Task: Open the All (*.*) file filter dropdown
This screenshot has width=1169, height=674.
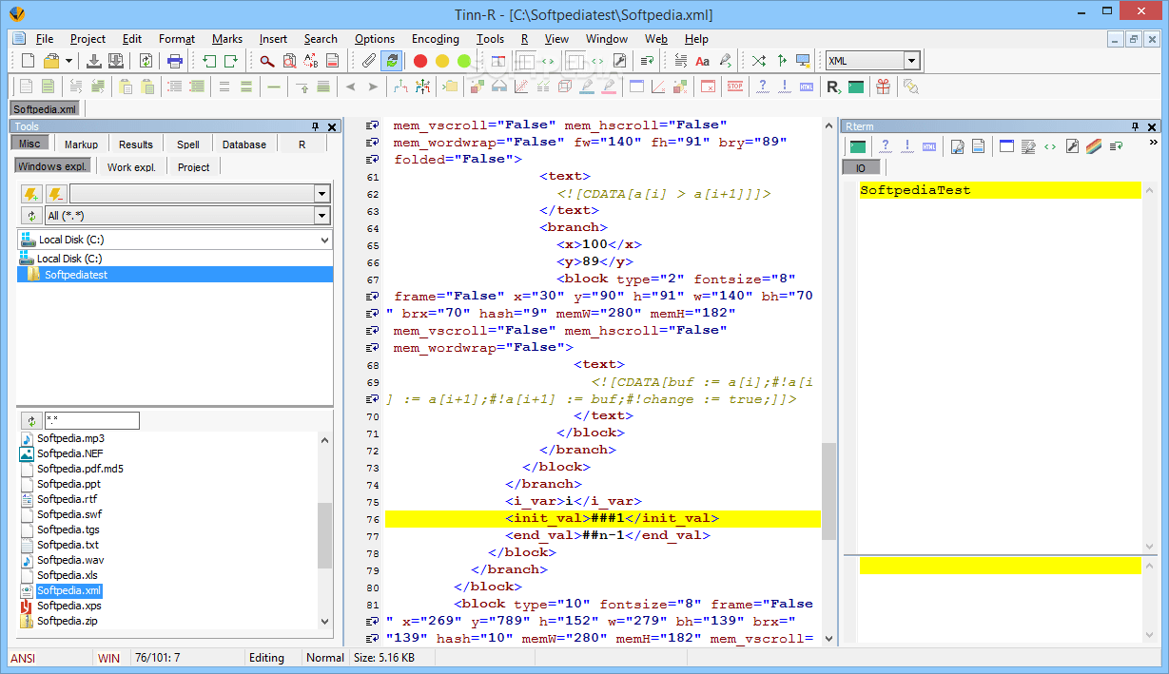Action: tap(321, 216)
